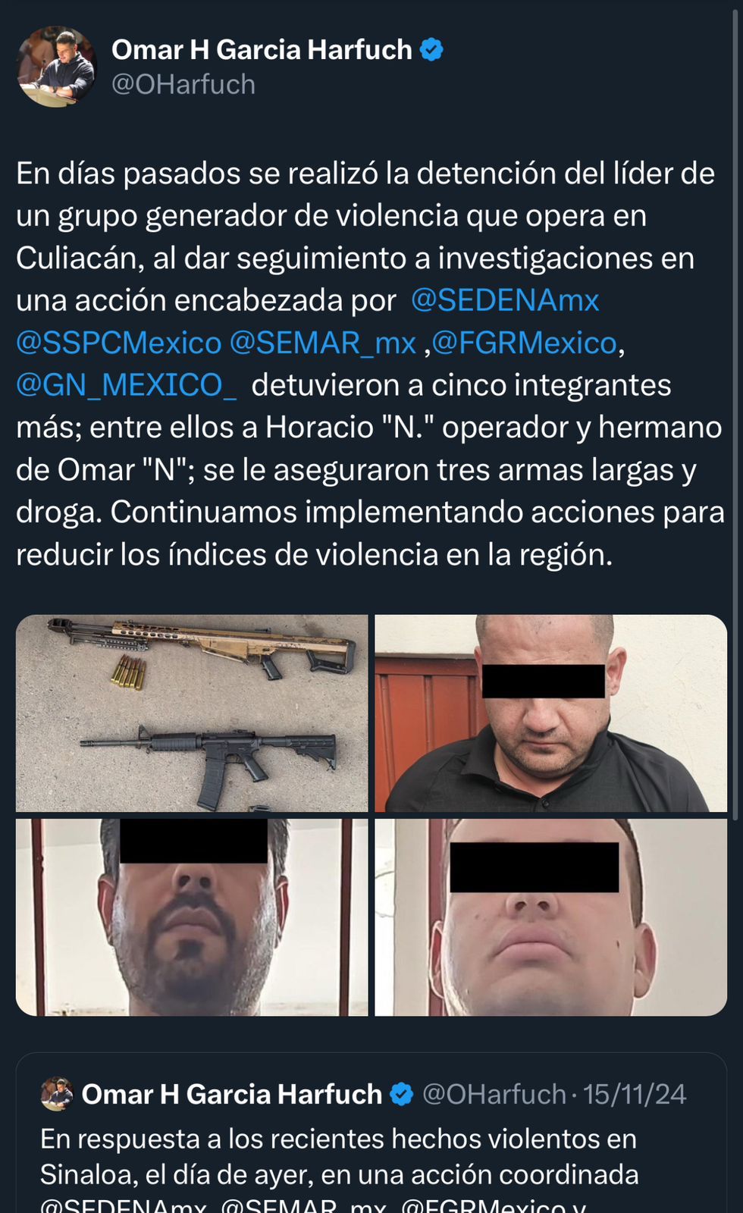Open the quoted tweet's 15/11/24 date
The width and height of the screenshot is (743, 1213).
click(635, 1094)
